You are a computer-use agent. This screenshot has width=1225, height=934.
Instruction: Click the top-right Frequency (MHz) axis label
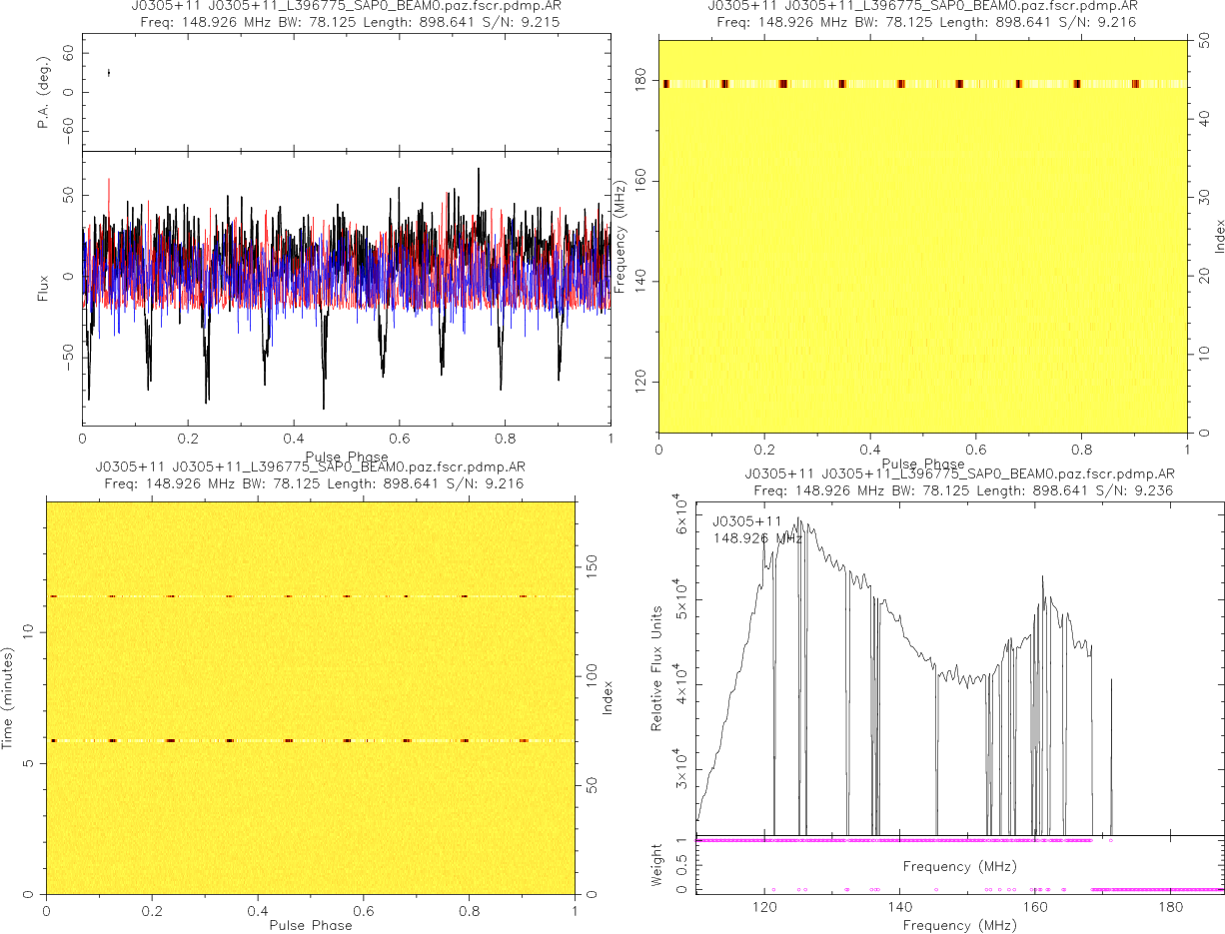pos(620,237)
